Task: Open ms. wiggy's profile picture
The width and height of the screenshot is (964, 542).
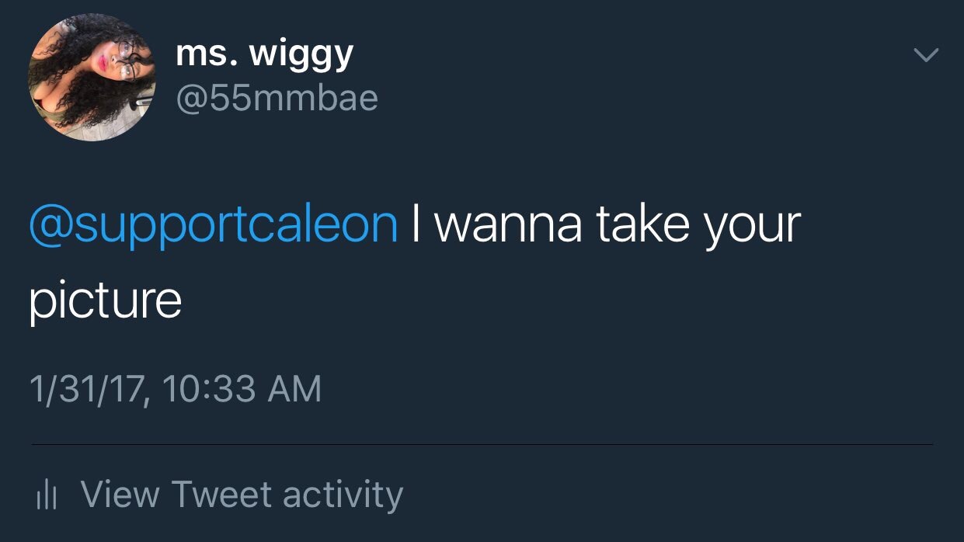Action: tap(92, 78)
